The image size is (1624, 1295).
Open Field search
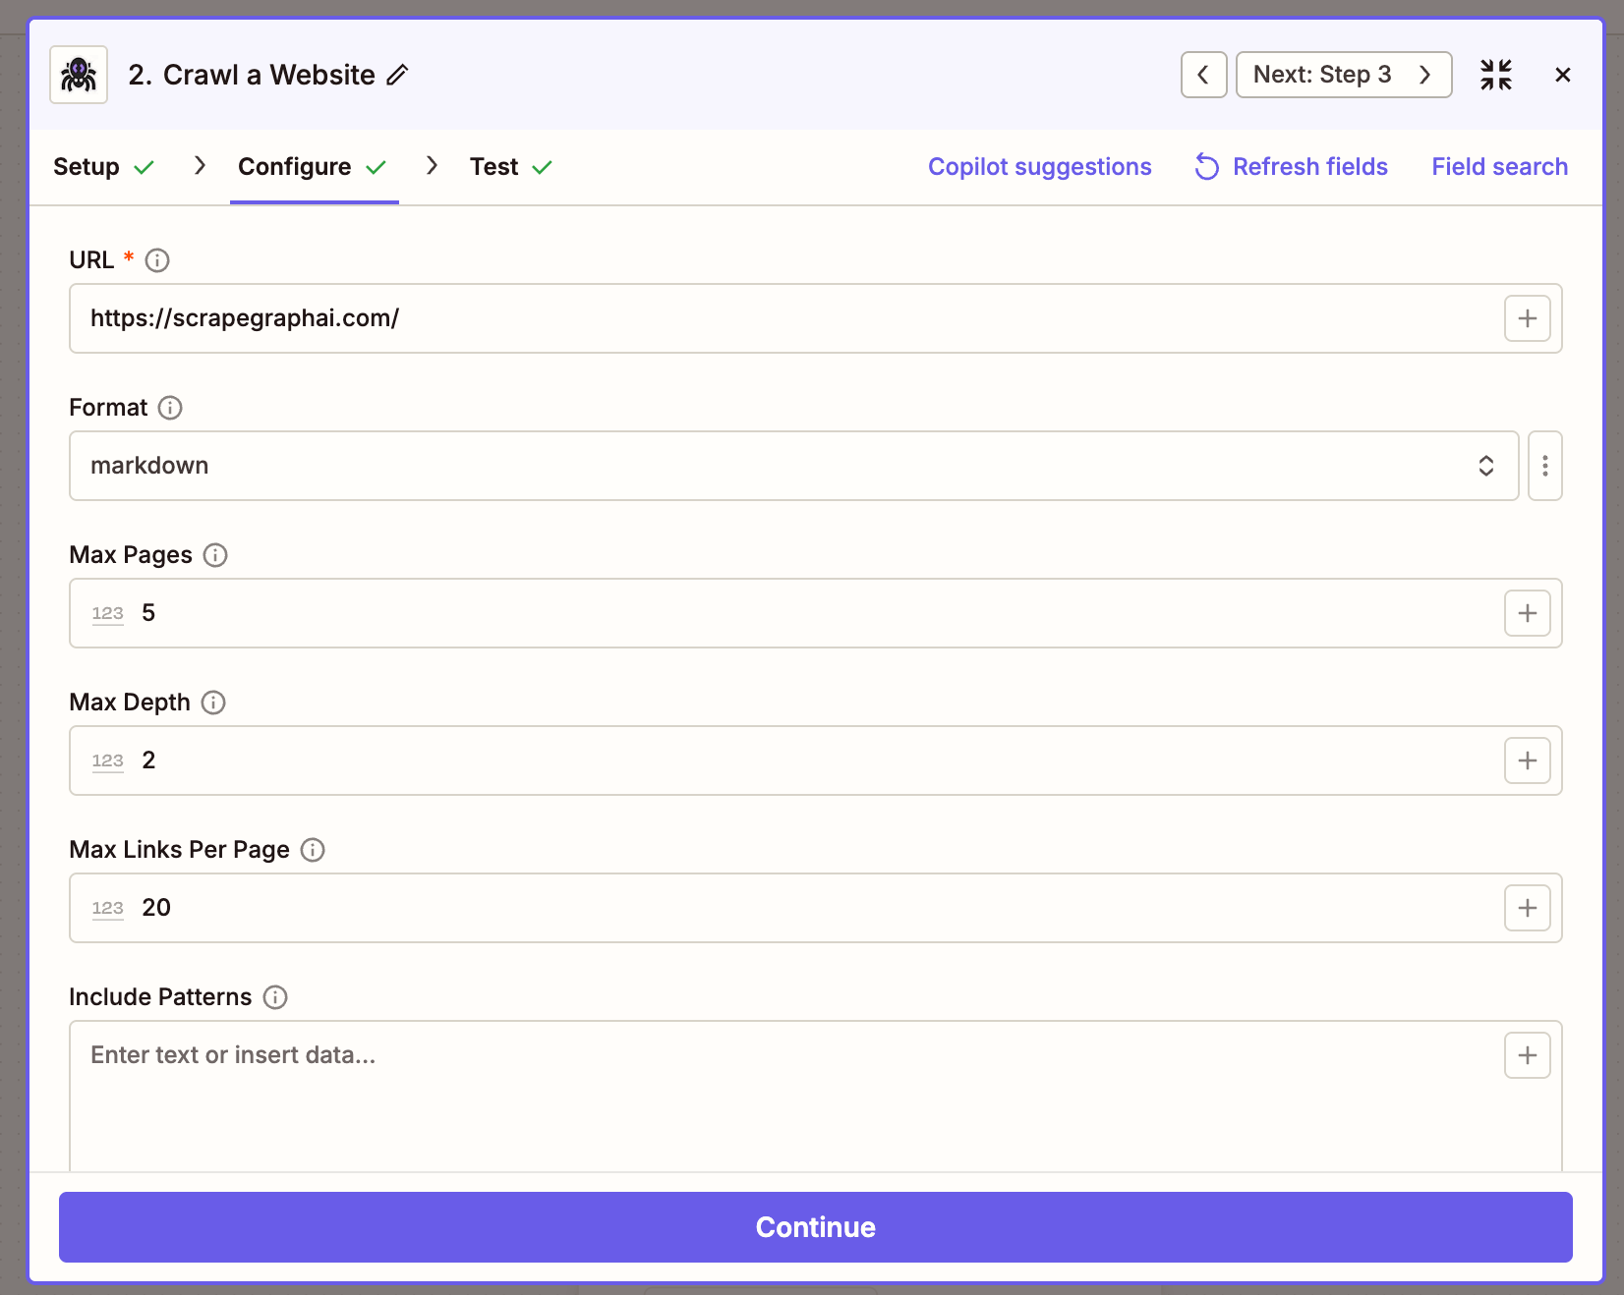coord(1499,167)
